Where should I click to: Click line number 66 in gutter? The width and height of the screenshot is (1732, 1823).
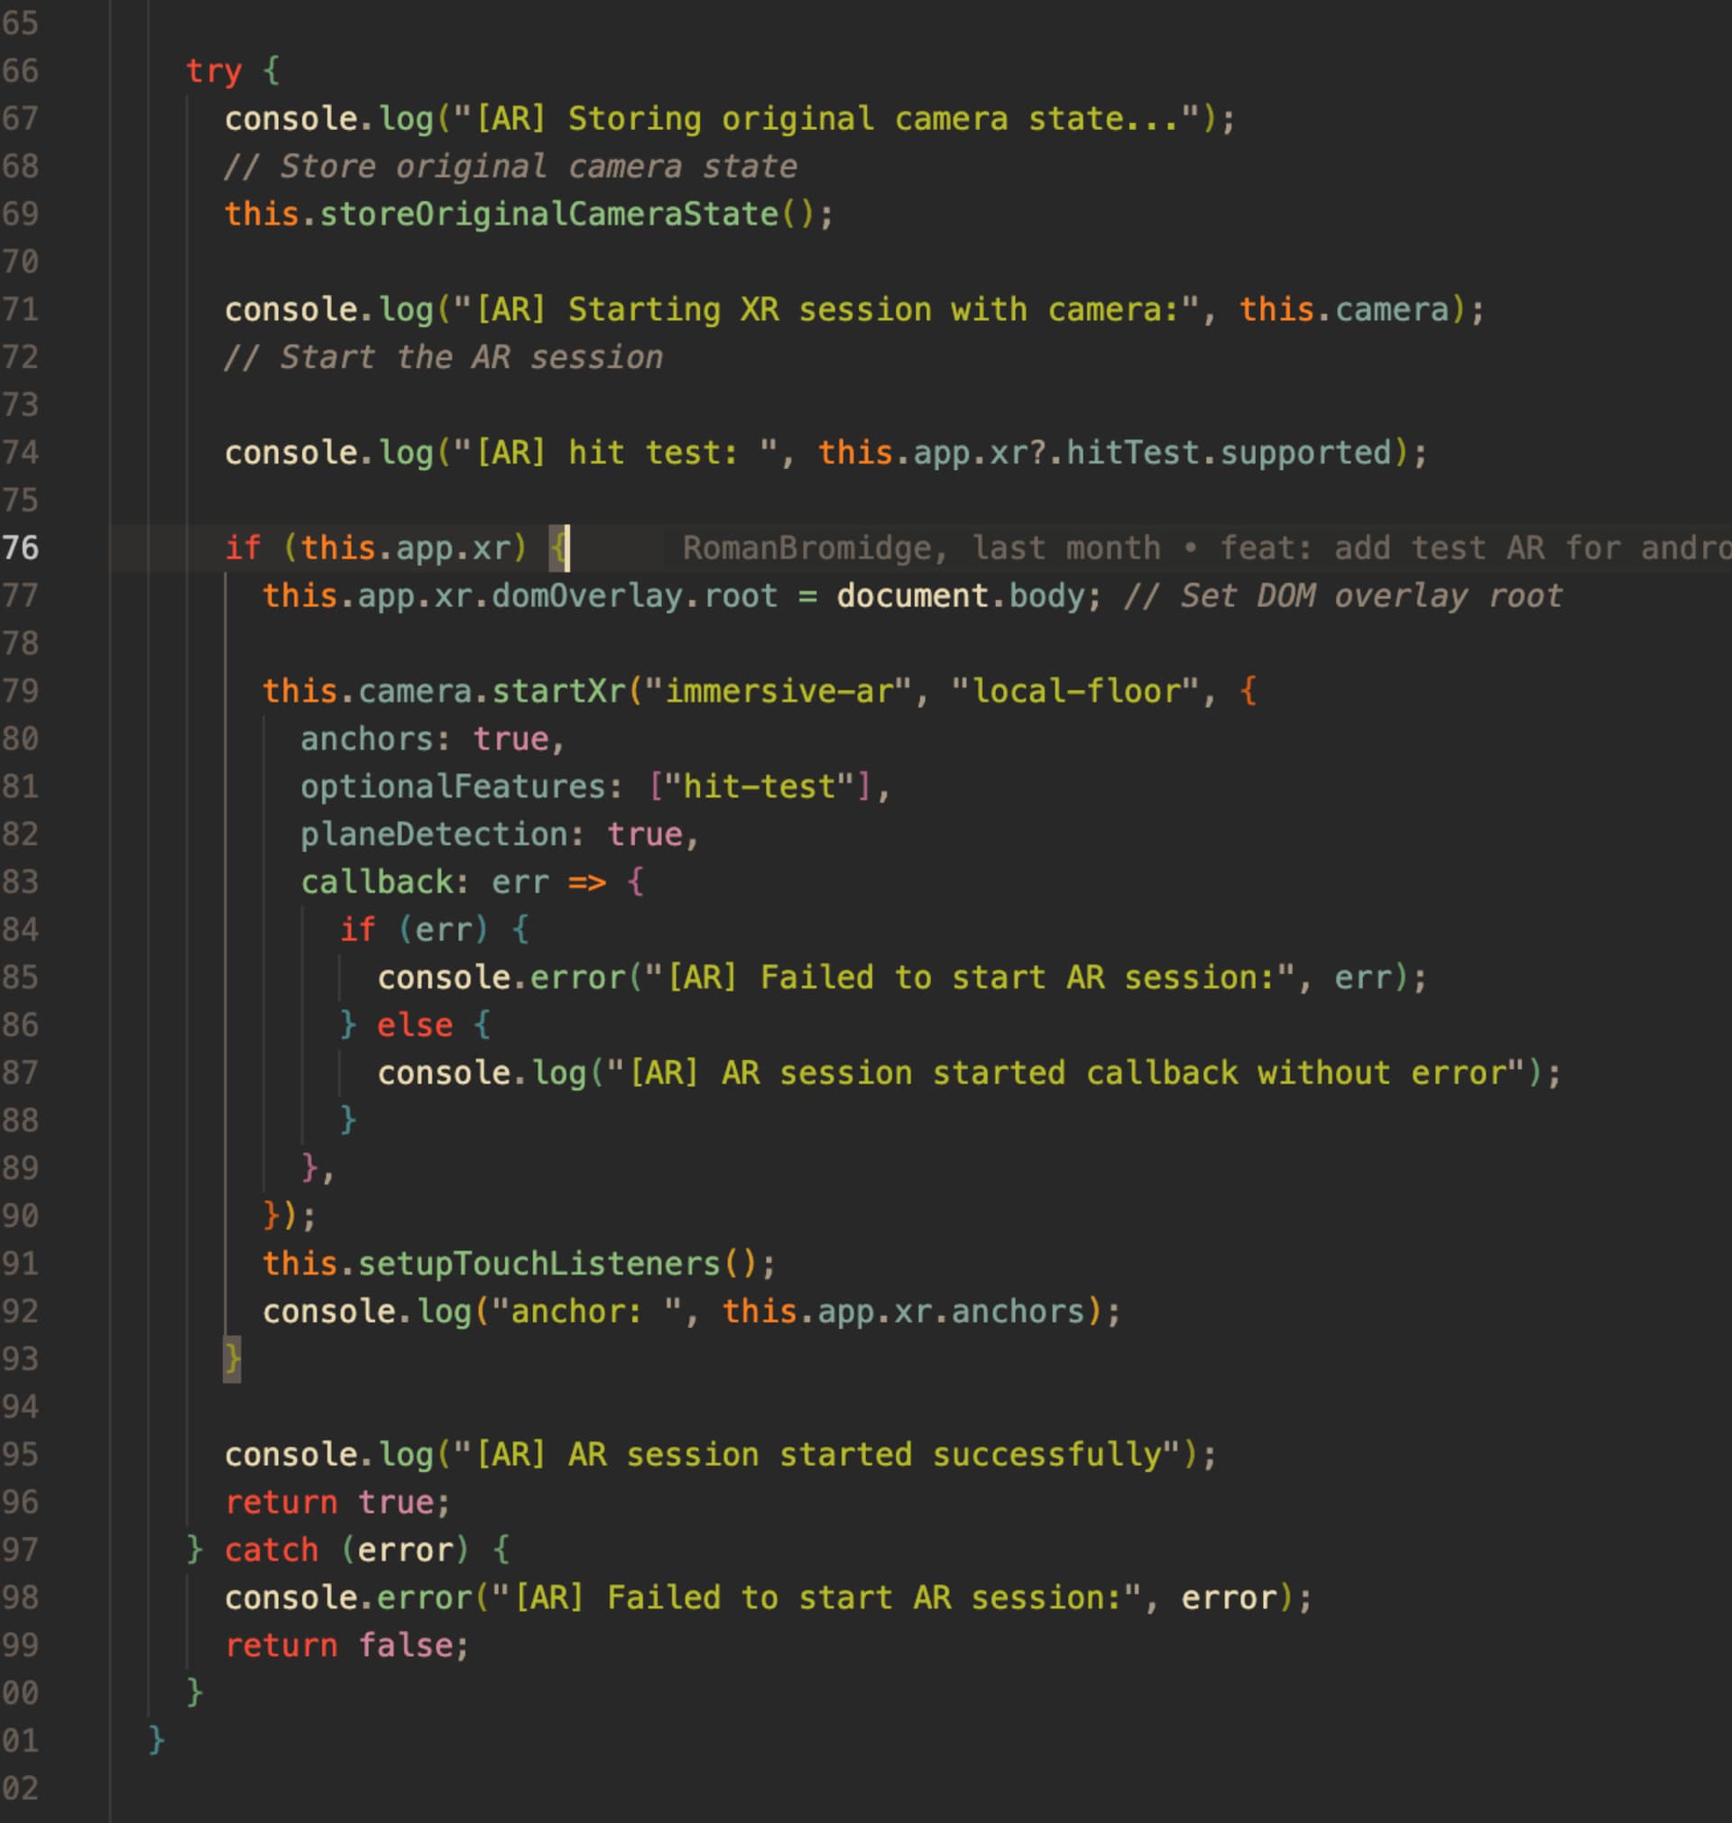click(21, 71)
